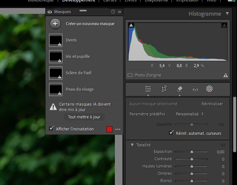
Task: Click the Peau du visage mask name
Action: [80, 89]
